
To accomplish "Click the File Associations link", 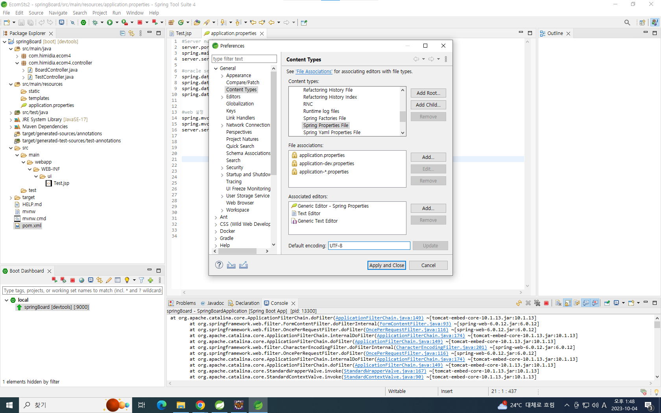I will point(314,72).
